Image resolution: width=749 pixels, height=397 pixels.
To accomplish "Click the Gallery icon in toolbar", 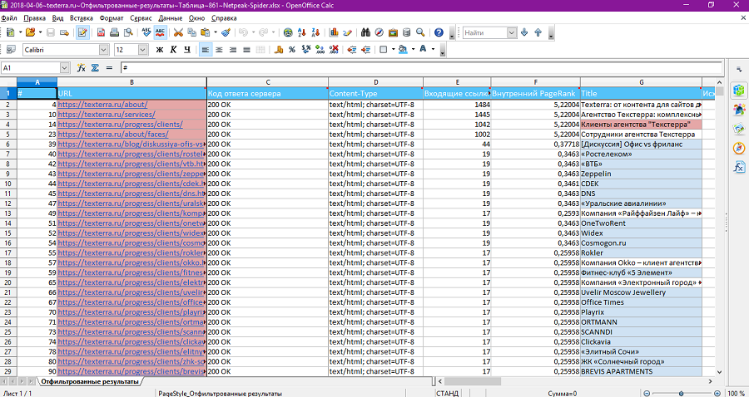I will click(393, 32).
